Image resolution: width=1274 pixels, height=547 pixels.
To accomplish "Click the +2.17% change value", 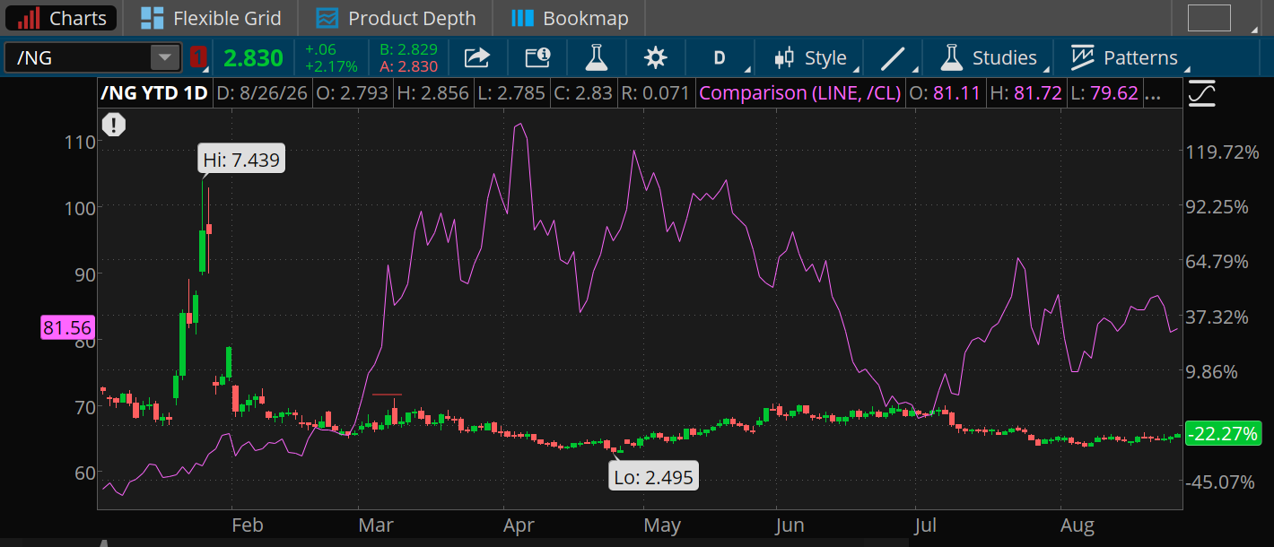I will coord(330,66).
